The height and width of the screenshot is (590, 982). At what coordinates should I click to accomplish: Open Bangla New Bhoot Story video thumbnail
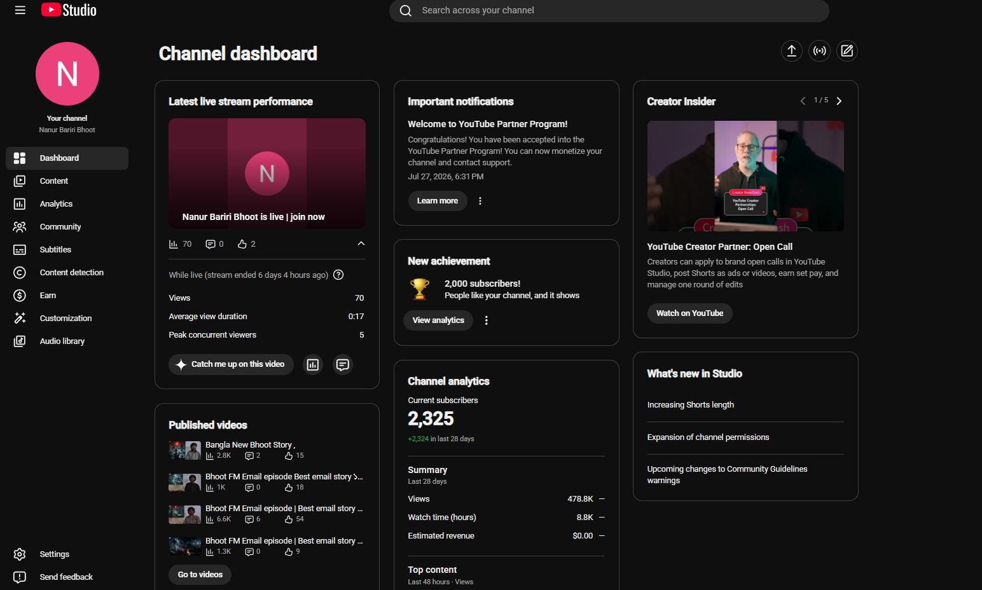point(185,451)
